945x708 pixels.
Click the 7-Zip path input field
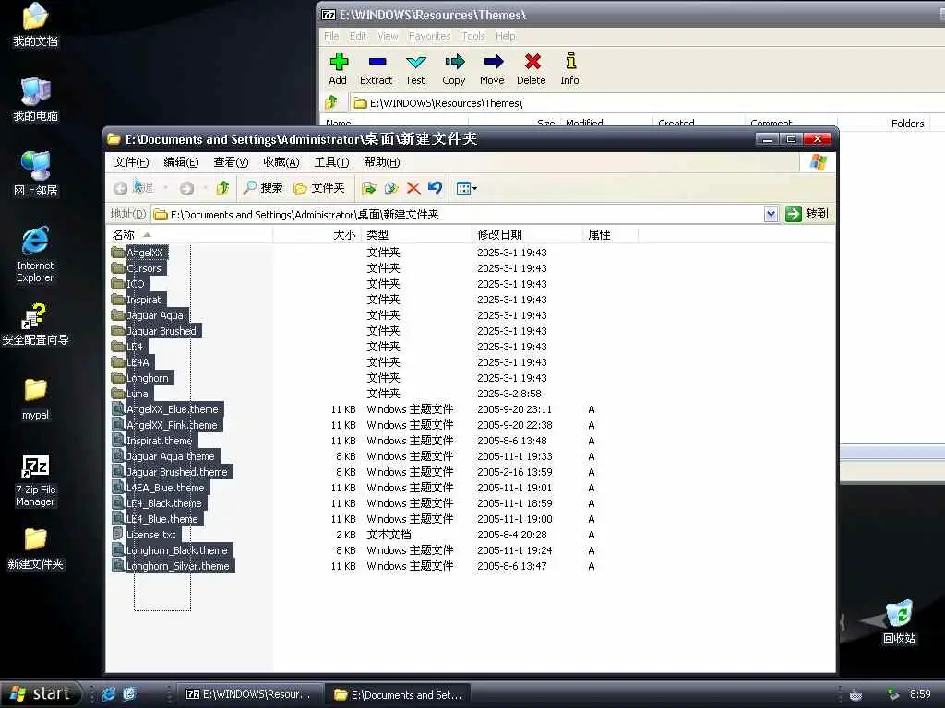[648, 103]
